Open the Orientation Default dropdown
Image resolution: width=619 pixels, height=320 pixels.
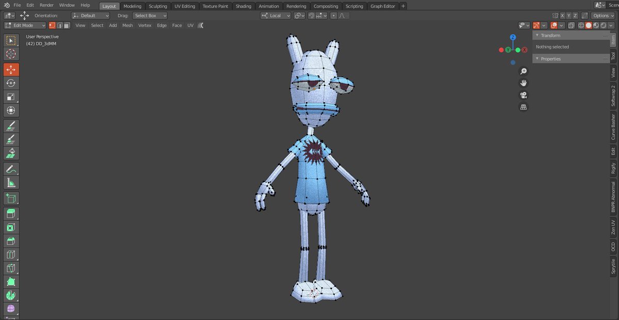tap(91, 15)
